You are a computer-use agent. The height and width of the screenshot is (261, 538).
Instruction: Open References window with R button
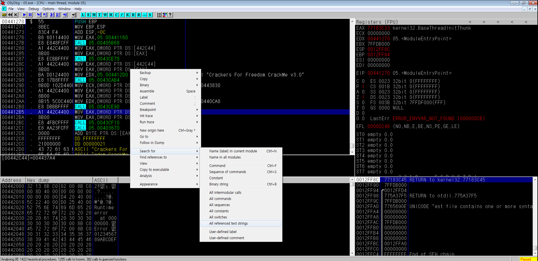click(139, 15)
